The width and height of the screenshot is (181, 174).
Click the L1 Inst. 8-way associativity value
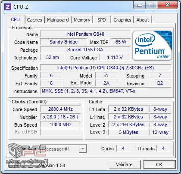160,117
